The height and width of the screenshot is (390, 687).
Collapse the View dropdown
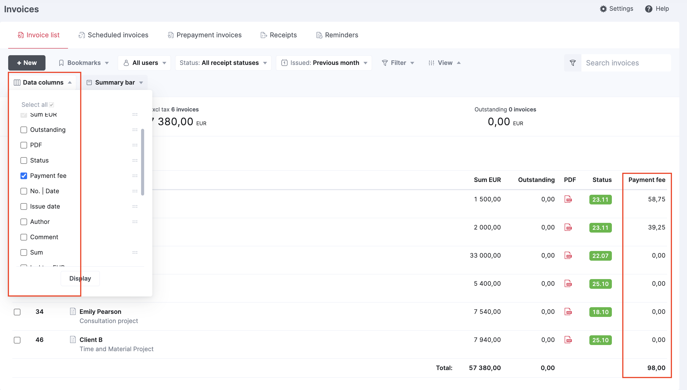click(x=444, y=63)
